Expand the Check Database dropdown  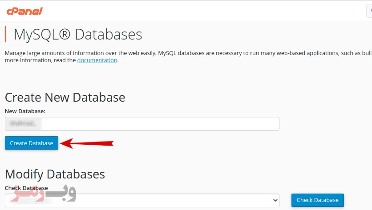142,200
